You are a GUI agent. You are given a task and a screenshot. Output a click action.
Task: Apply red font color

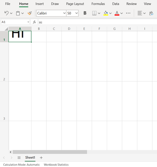pyautogui.click(x=117, y=13)
